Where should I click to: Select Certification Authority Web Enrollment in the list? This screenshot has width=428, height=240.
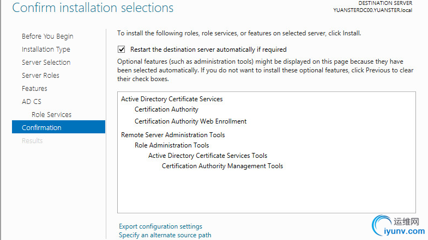point(190,121)
